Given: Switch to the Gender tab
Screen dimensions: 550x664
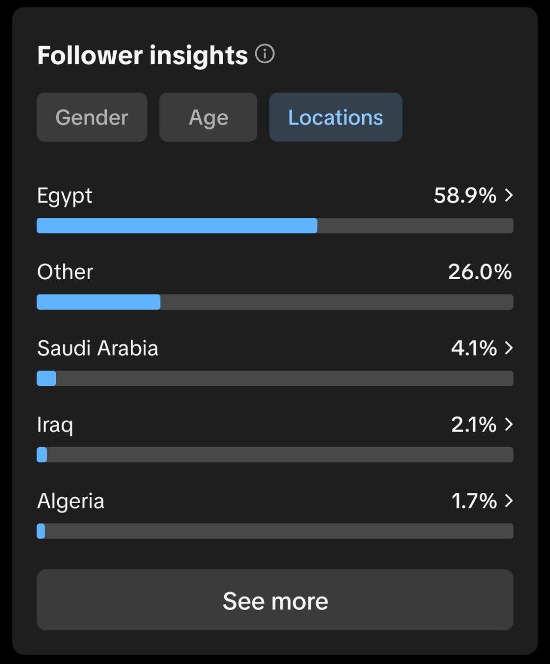Looking at the screenshot, I should (x=92, y=117).
